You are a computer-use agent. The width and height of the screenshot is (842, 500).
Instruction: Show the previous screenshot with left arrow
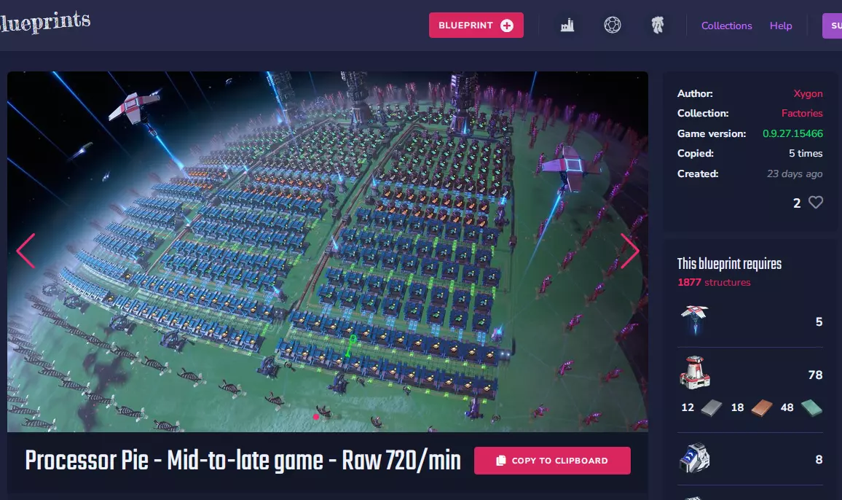point(25,251)
